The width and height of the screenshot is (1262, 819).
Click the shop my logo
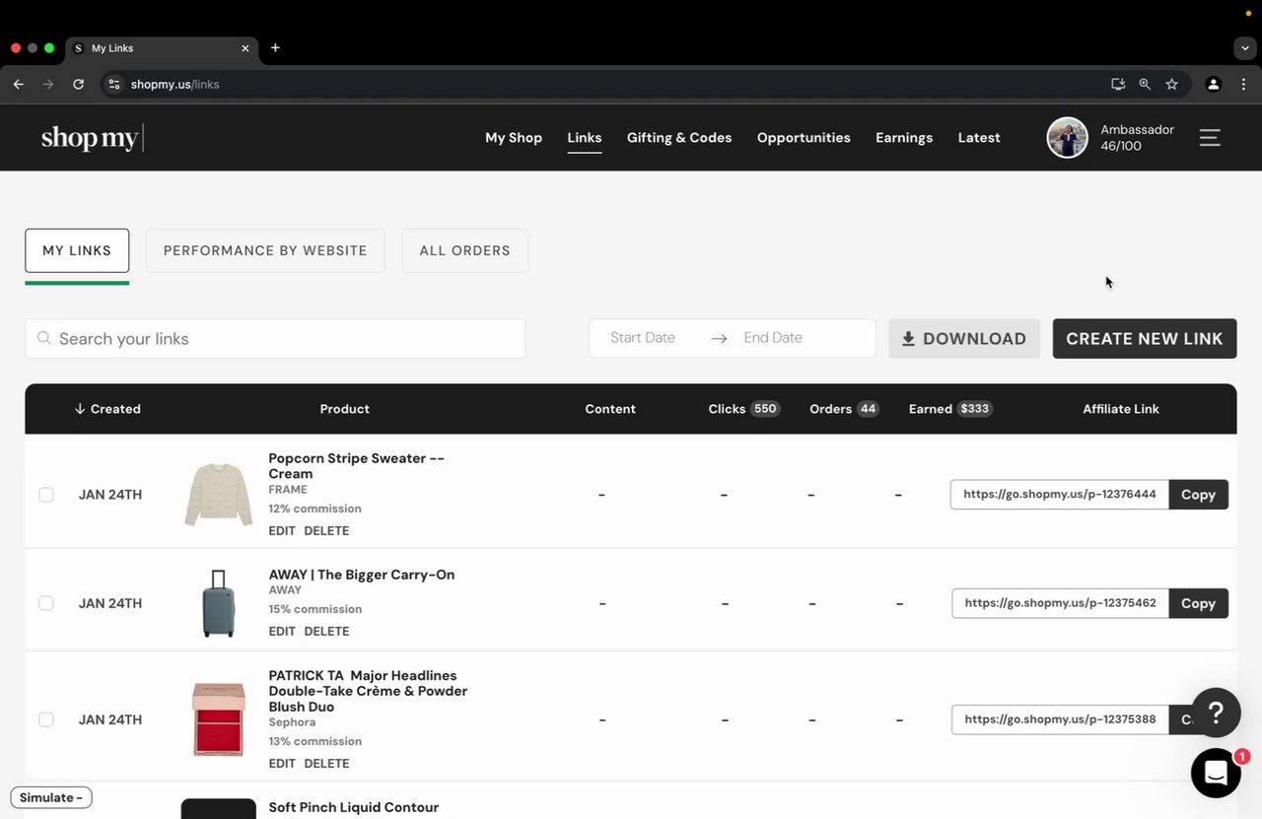[x=92, y=138]
